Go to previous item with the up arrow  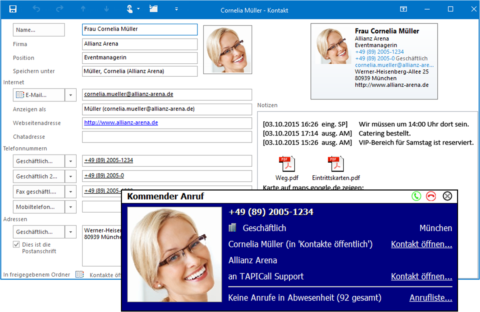83,9
